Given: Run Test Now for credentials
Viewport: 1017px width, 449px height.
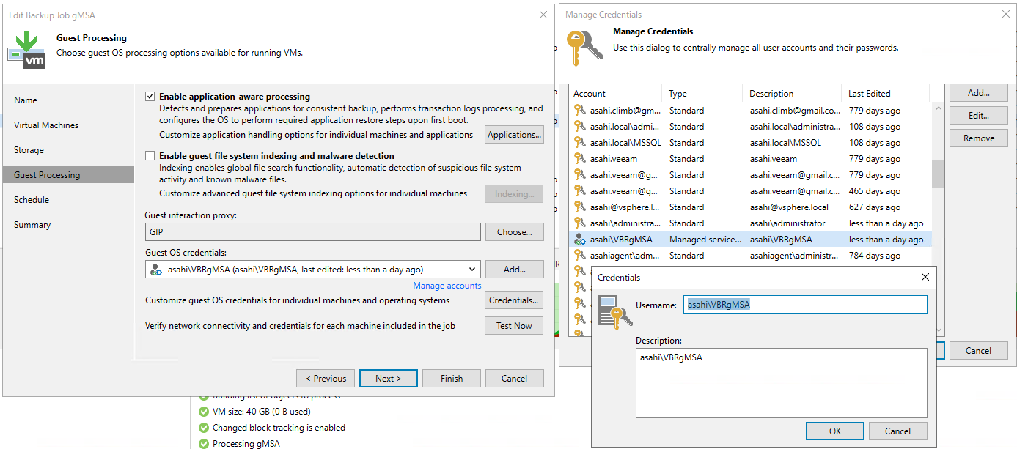Looking at the screenshot, I should tap(514, 326).
